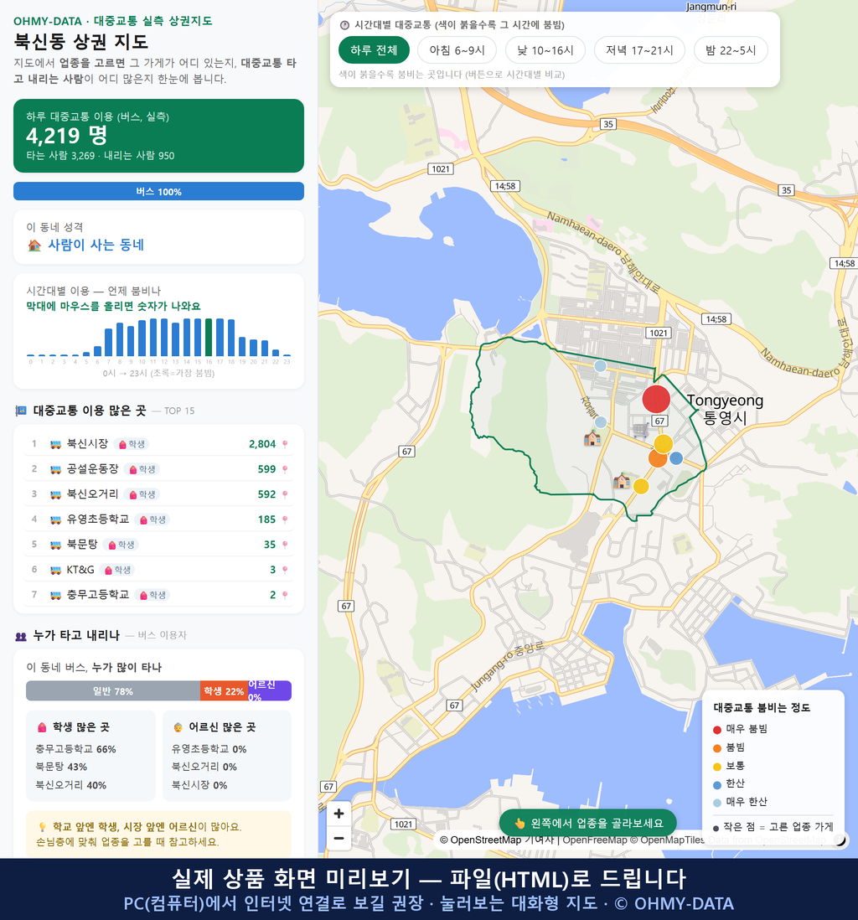Select the 하루 전체 time filter
The height and width of the screenshot is (920, 858).
(x=374, y=50)
